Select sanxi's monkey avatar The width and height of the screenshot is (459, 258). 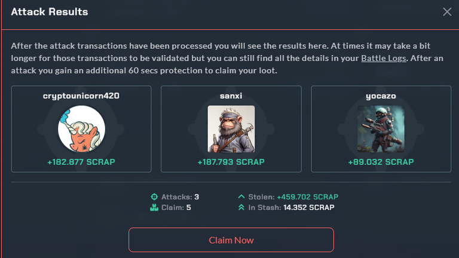point(231,129)
